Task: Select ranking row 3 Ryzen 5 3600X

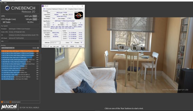Action: 20,55
